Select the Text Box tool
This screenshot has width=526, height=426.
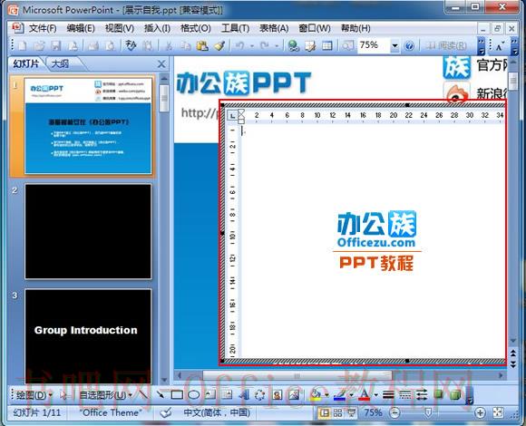point(210,395)
